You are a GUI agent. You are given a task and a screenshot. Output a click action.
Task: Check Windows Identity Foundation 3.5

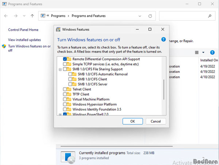[x=65, y=110]
